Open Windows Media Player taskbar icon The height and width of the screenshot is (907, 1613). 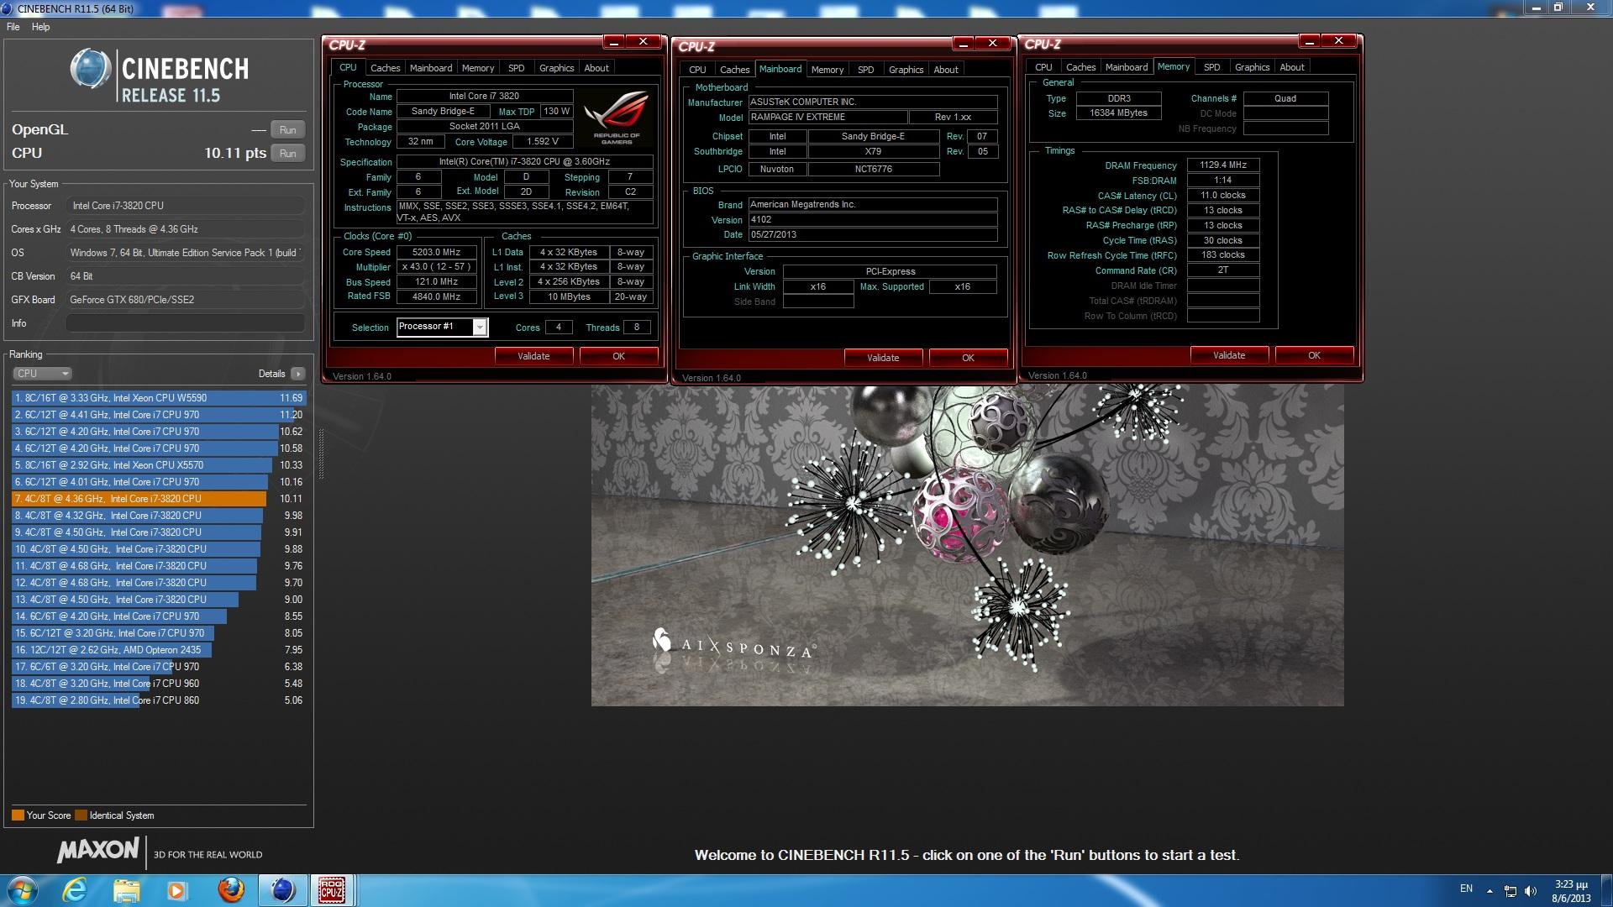[176, 890]
